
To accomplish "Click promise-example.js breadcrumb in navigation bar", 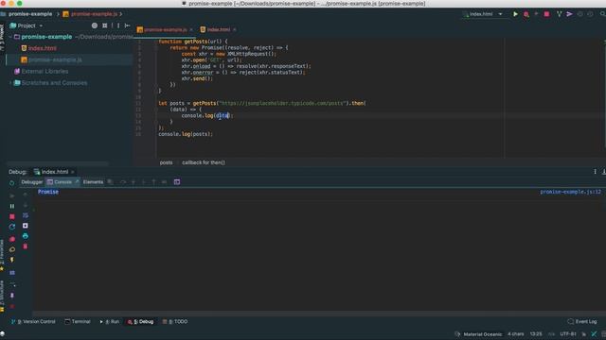I will 94,14.
